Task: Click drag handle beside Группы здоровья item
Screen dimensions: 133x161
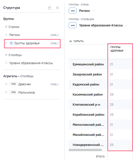Action: point(6,43)
